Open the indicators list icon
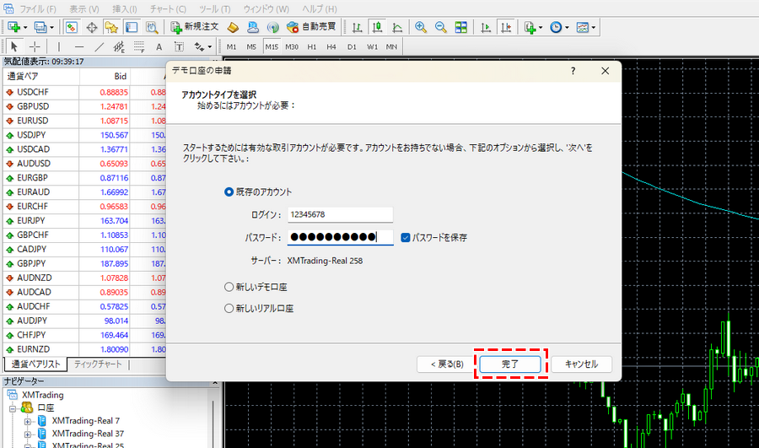The height and width of the screenshot is (448, 759). (530, 27)
